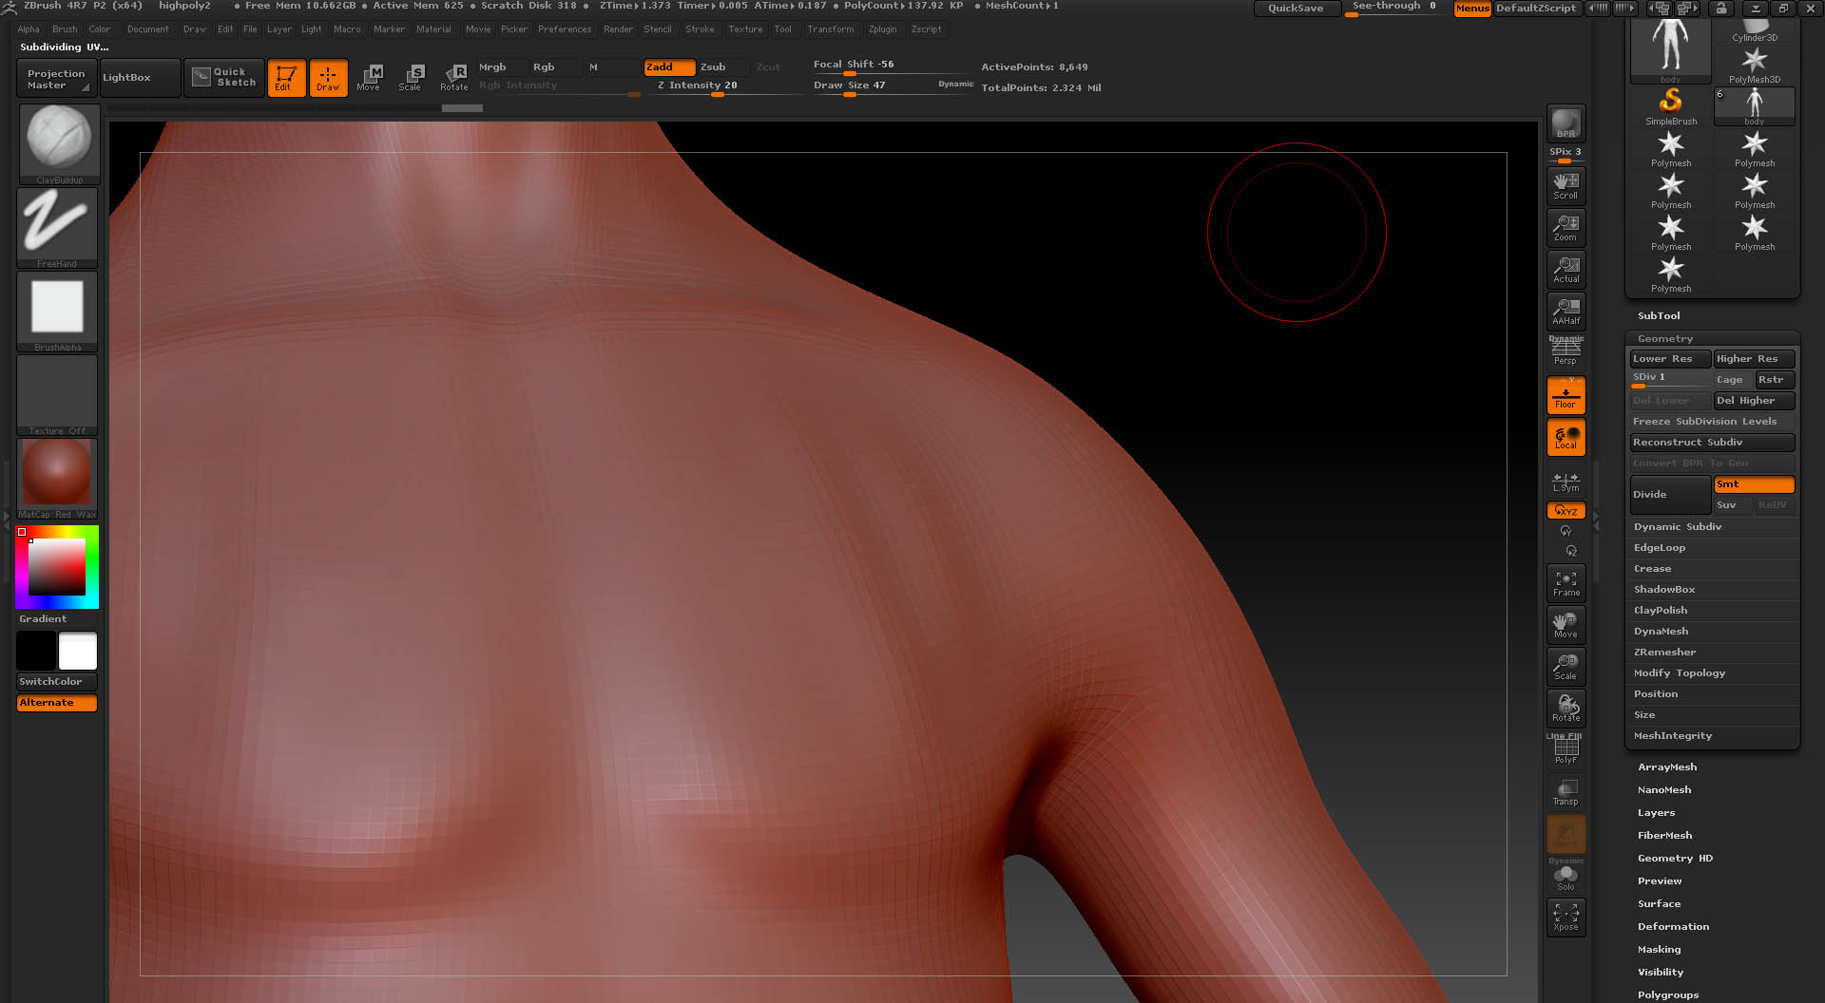Collapse the Geometry section
This screenshot has height=1003, width=1825.
coord(1665,338)
